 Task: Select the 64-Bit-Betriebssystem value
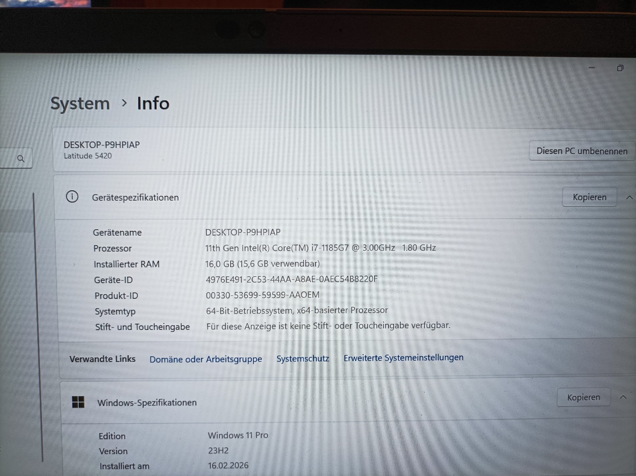[297, 310]
